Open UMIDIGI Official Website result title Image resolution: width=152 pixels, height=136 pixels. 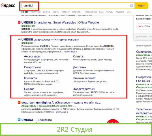coord(60,22)
